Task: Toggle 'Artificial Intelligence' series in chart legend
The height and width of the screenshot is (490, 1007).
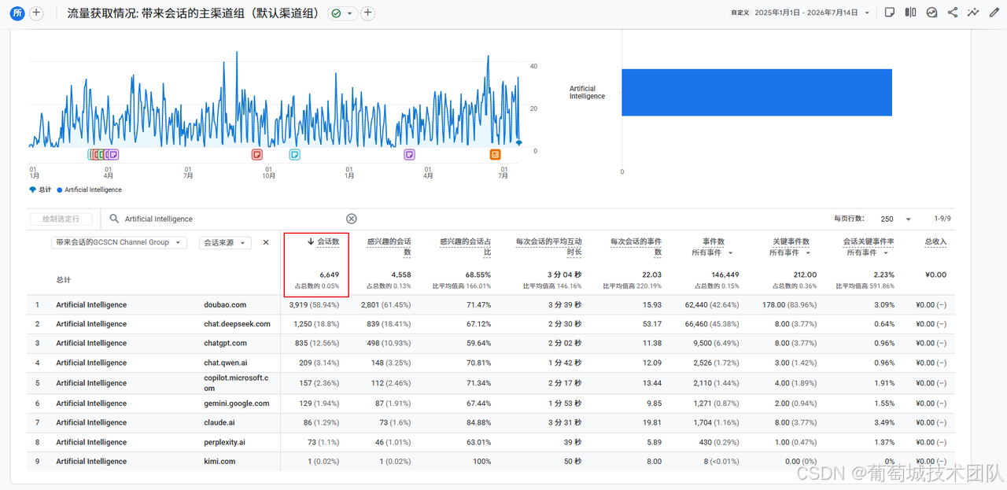Action: pos(89,190)
